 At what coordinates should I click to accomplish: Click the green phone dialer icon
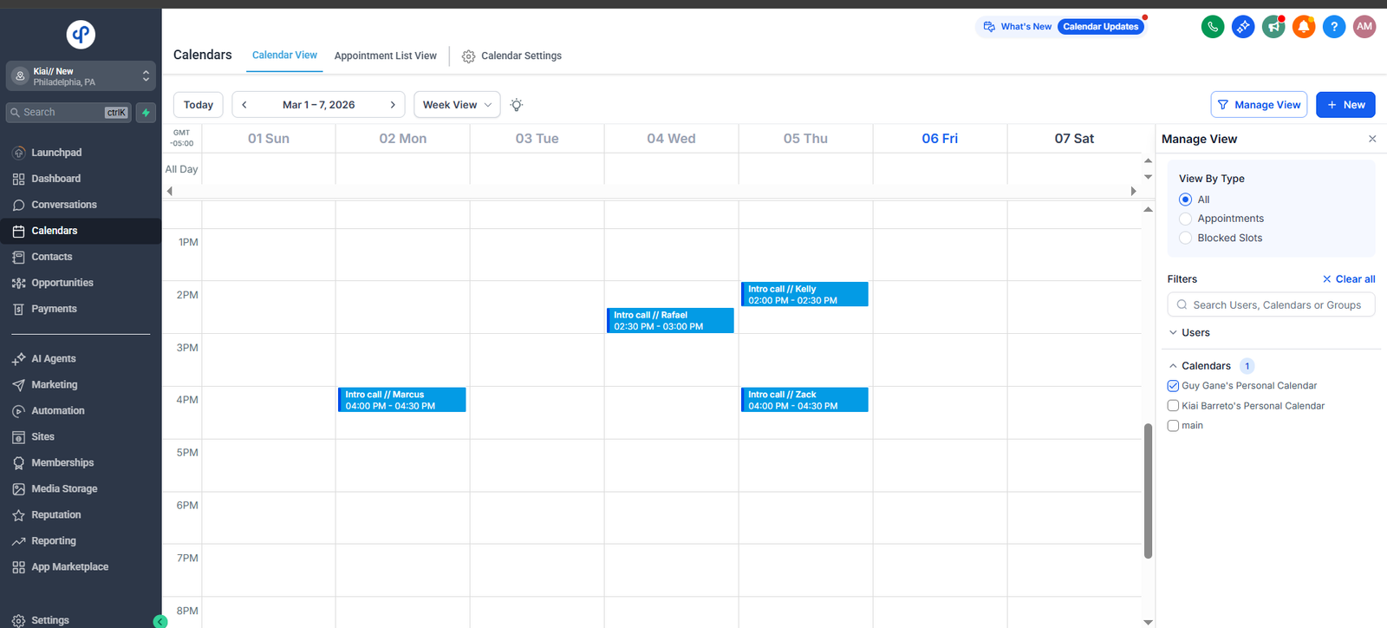(1213, 27)
